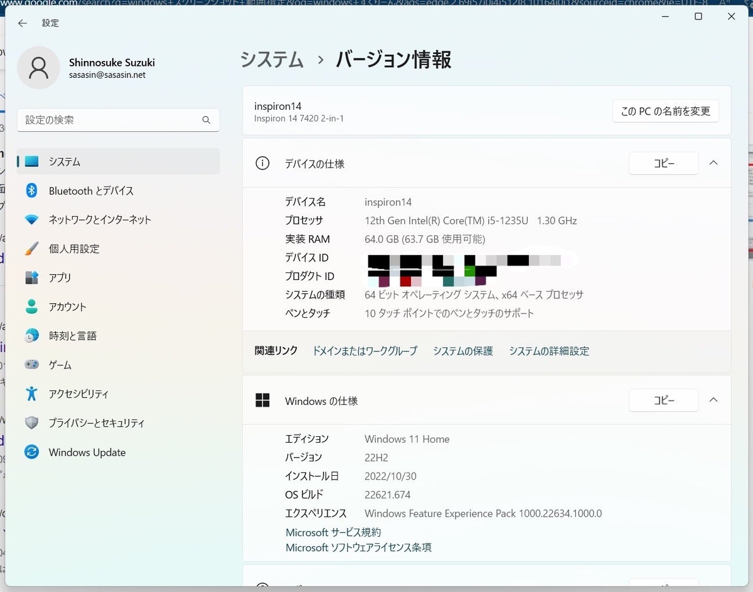Click the Inspiron 14 7420 2-in-1 model text
The image size is (753, 592).
299,118
